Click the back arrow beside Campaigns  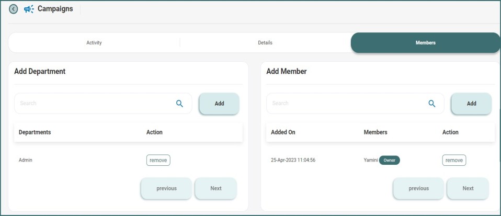tap(14, 9)
